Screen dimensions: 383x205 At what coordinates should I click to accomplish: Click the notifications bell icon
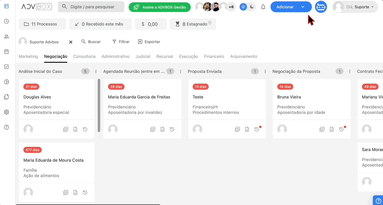pyautogui.click(x=263, y=7)
